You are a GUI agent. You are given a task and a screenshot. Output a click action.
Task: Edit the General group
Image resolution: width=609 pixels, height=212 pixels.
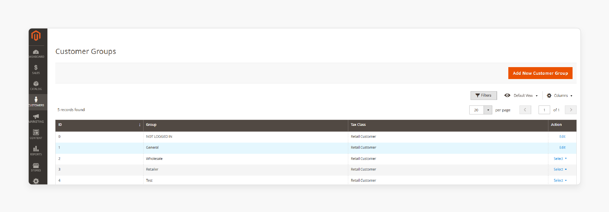[562, 147]
